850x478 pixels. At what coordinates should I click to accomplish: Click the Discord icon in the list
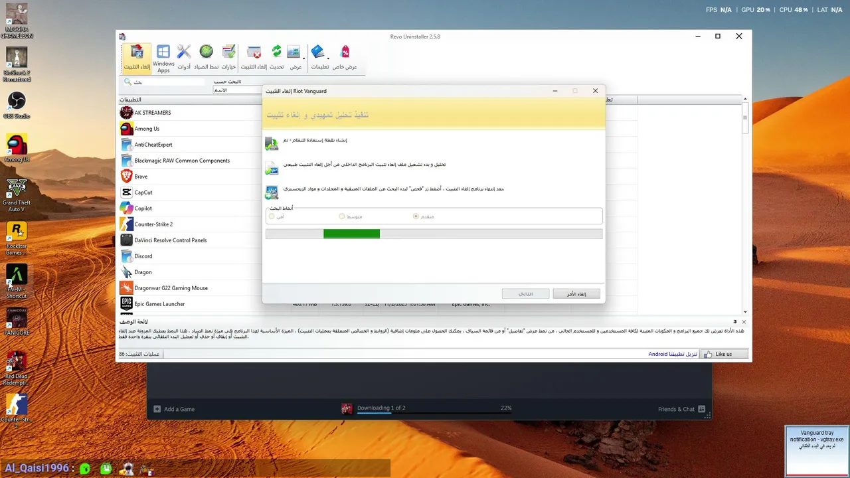[x=126, y=256]
